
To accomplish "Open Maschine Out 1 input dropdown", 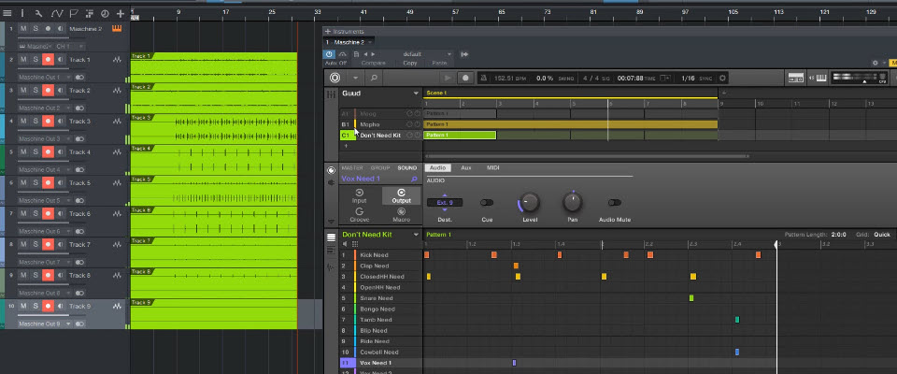I will (x=44, y=78).
